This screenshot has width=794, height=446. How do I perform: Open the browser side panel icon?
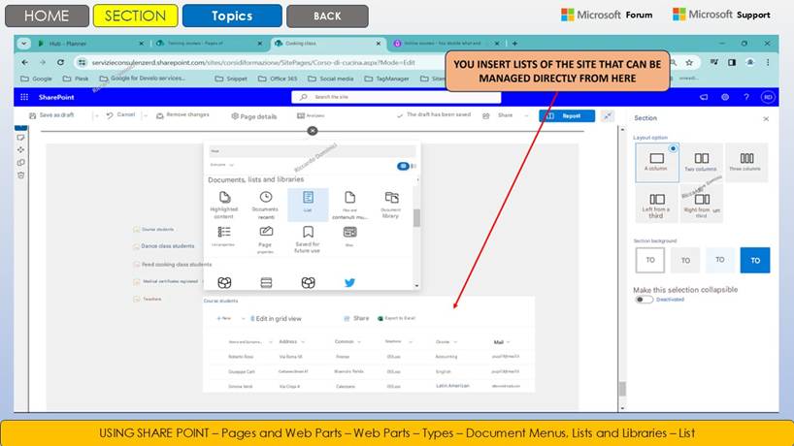pyautogui.click(x=732, y=62)
